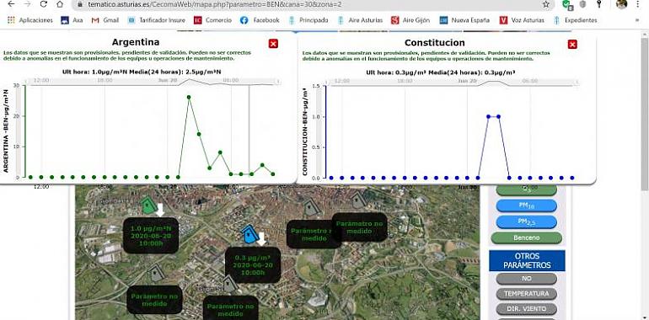Select the Benceno parameter button
This screenshot has width=649, height=320.
point(526,237)
